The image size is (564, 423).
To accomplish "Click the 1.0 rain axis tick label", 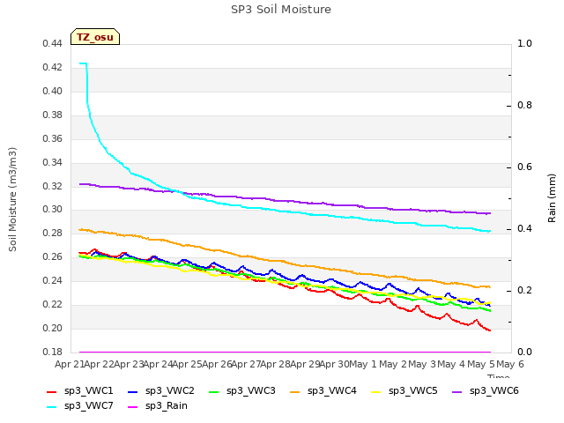I will 524,44.
